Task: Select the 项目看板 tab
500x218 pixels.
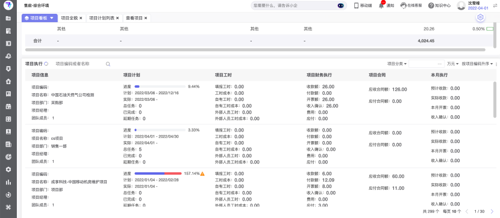Action: [40, 18]
